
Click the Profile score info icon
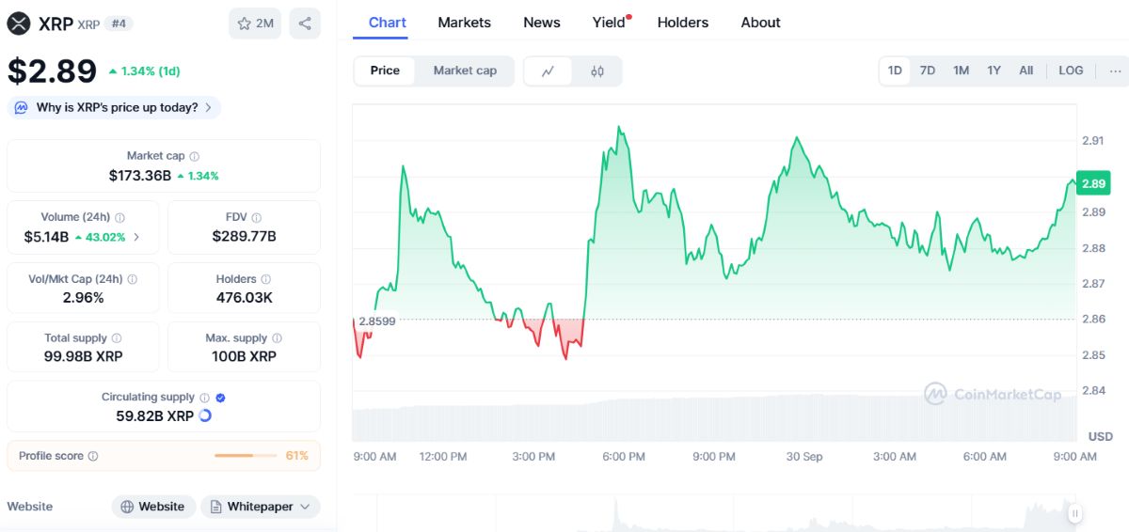(x=93, y=456)
